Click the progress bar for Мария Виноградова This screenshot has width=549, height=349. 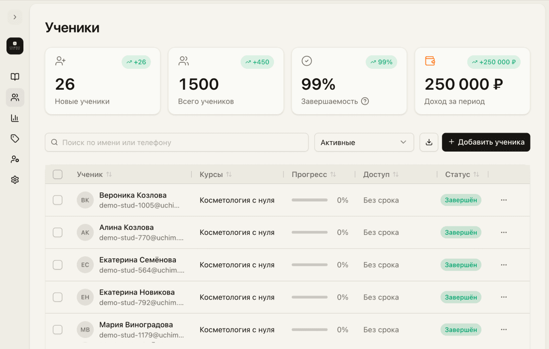pyautogui.click(x=309, y=330)
